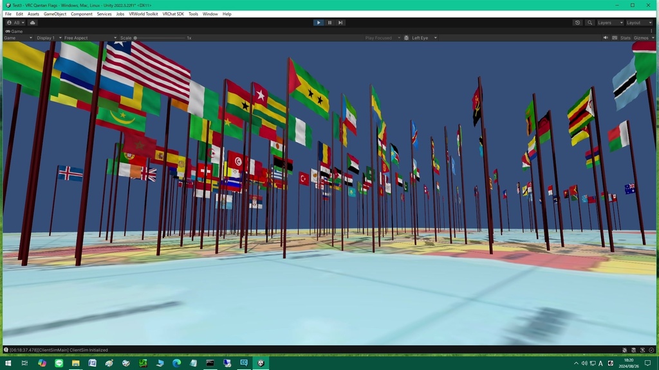Image resolution: width=659 pixels, height=370 pixels.
Task: Click the Gizmos button
Action: (640, 37)
